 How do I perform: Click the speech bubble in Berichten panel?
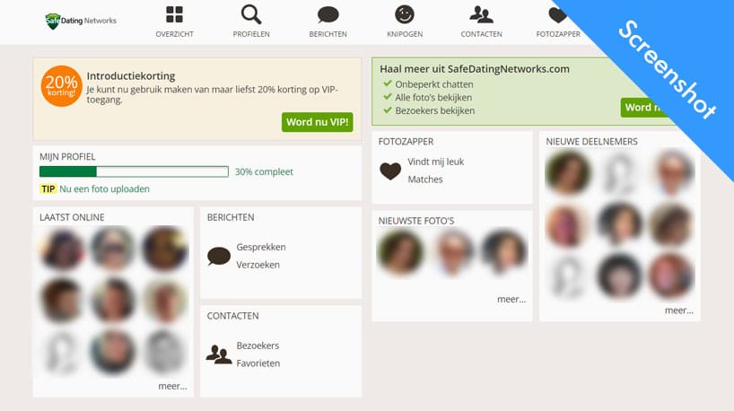click(x=219, y=257)
